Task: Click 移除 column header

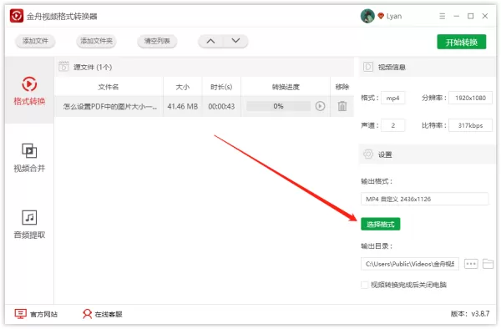Action: coord(342,87)
